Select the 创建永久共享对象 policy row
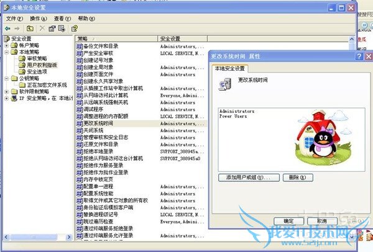Image resolution: width=373 pixels, height=252 pixels. [x=141, y=81]
